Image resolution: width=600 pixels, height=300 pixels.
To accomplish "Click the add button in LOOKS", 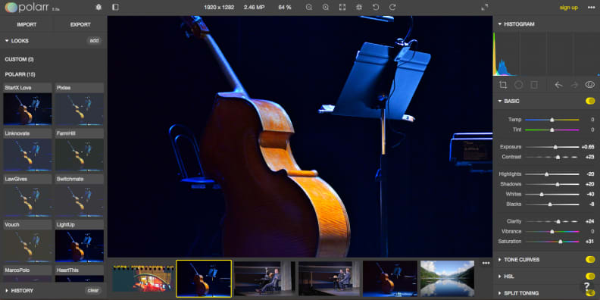I will (94, 41).
